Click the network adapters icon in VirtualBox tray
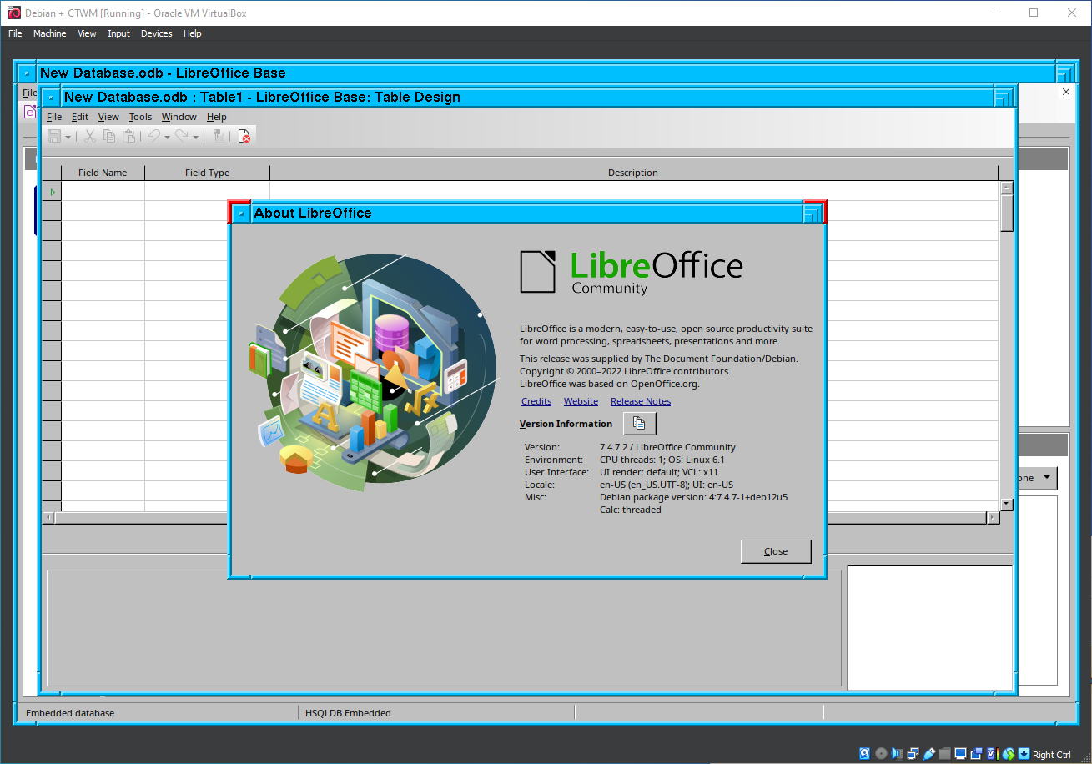 coord(913,753)
